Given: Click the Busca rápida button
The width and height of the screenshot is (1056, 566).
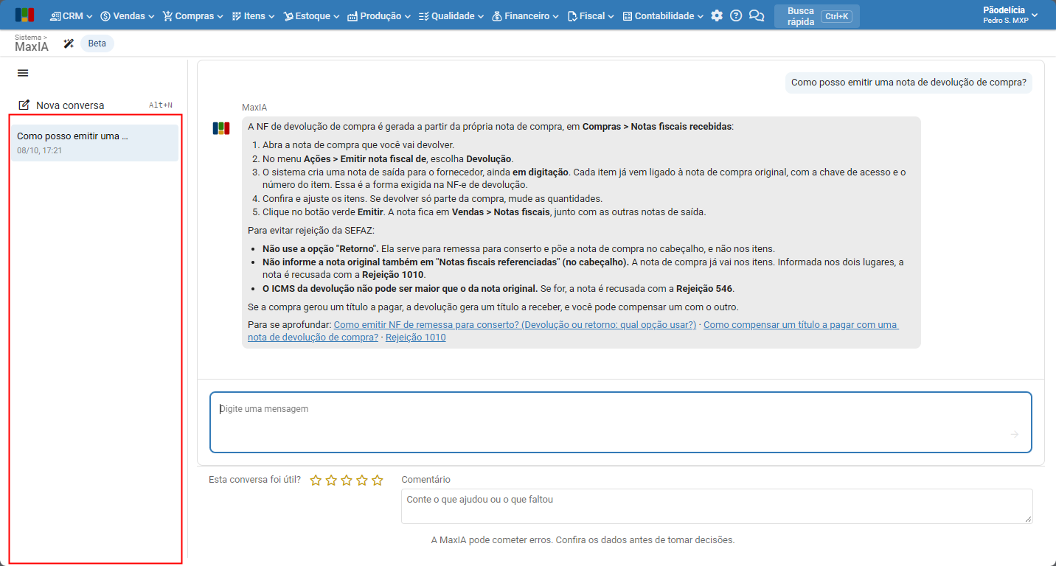Looking at the screenshot, I should click(x=817, y=16).
